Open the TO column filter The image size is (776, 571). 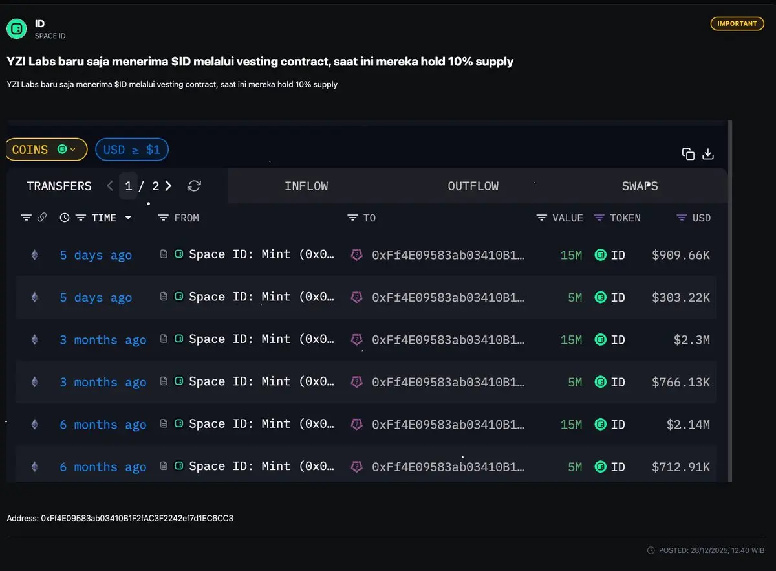(352, 218)
